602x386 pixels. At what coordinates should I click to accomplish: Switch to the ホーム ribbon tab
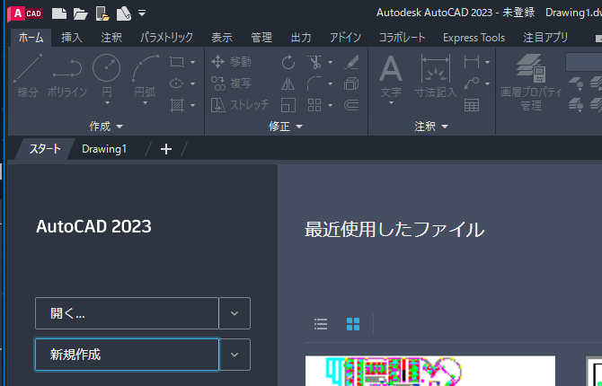tap(31, 38)
